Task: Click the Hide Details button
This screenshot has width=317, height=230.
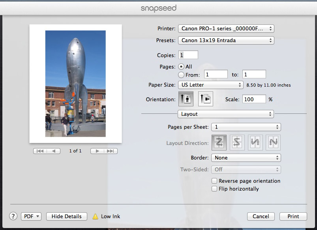Action: [66, 216]
